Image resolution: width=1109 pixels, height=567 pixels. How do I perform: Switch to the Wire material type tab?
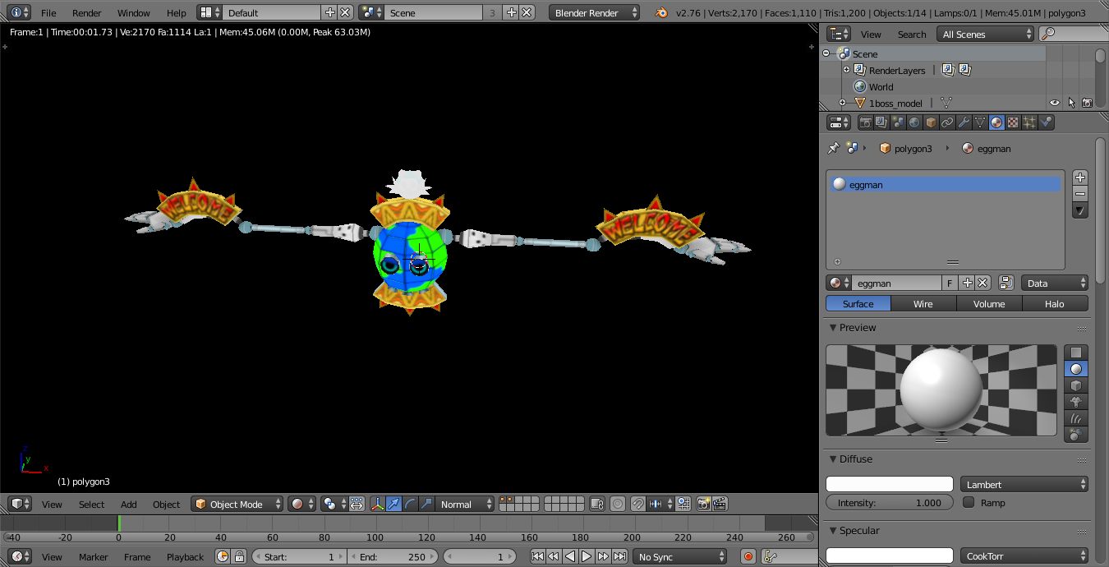923,303
